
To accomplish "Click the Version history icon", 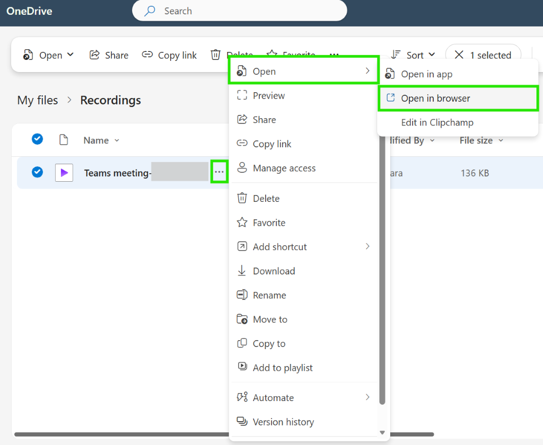I will 242,422.
